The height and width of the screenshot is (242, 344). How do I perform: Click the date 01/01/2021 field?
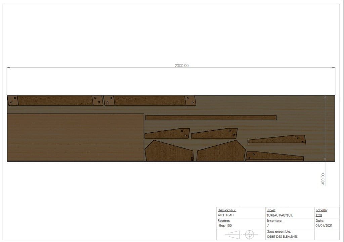click(x=324, y=226)
